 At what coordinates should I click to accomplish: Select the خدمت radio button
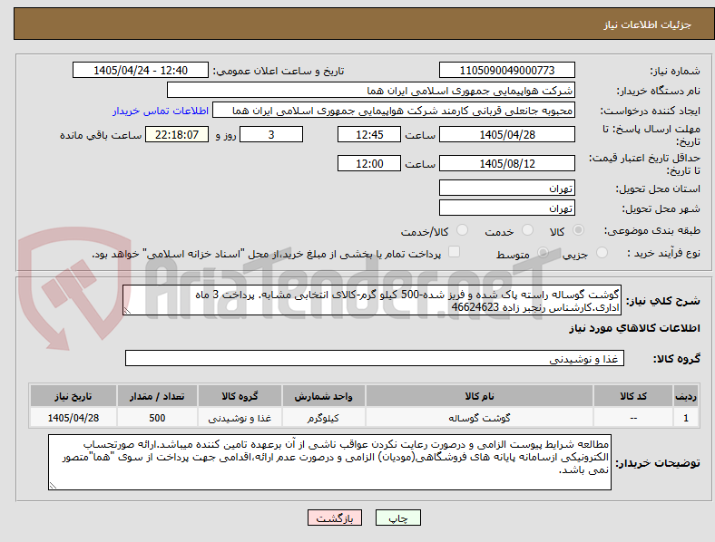[527, 230]
